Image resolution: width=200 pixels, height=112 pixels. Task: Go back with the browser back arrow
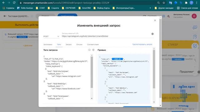pos(3,3)
